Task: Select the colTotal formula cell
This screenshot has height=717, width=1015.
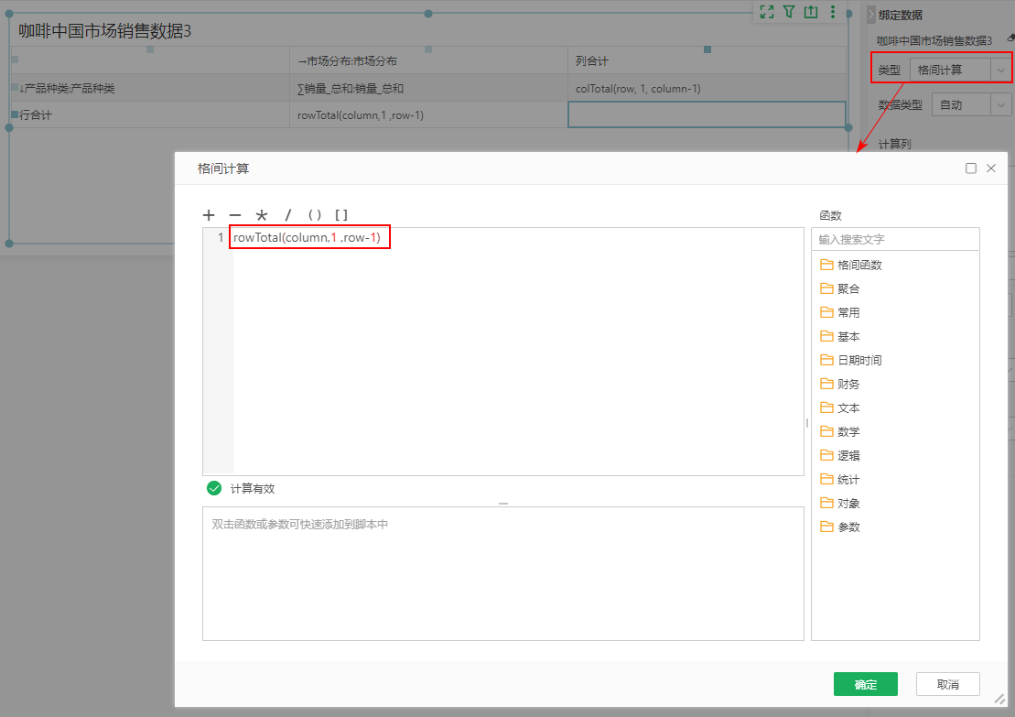Action: (707, 88)
